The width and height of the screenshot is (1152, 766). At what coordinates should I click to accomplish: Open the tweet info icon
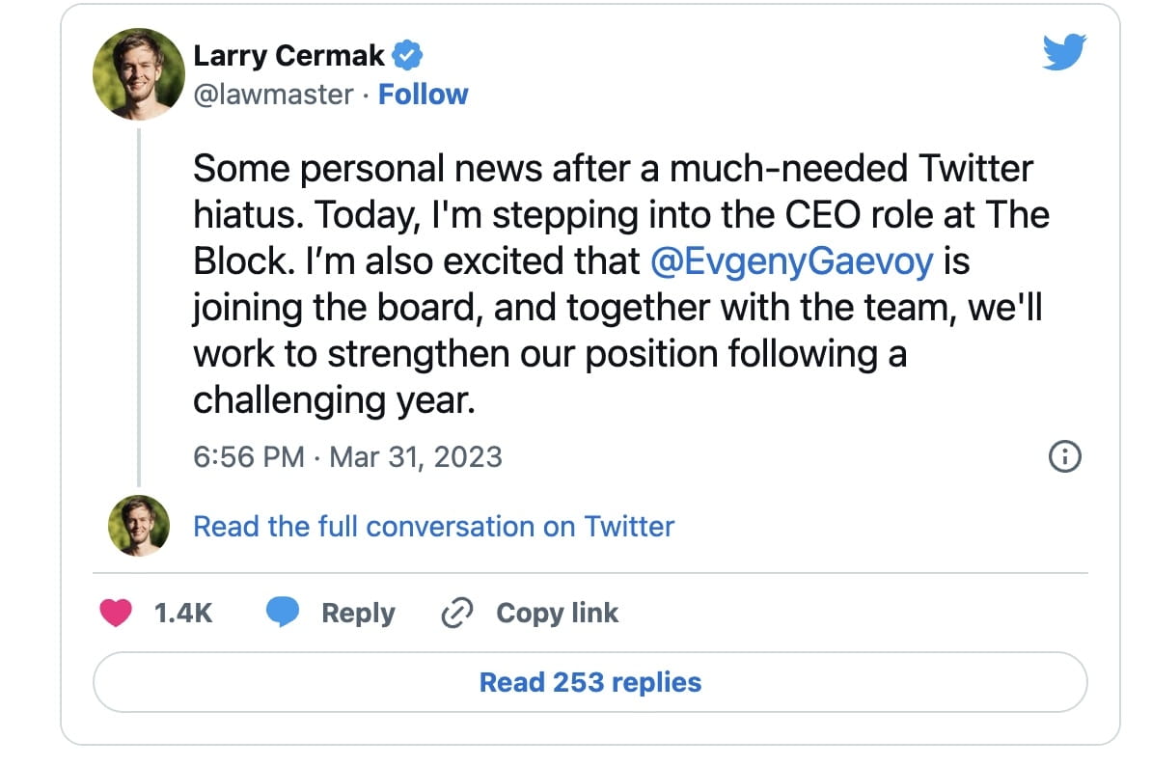click(x=1063, y=456)
